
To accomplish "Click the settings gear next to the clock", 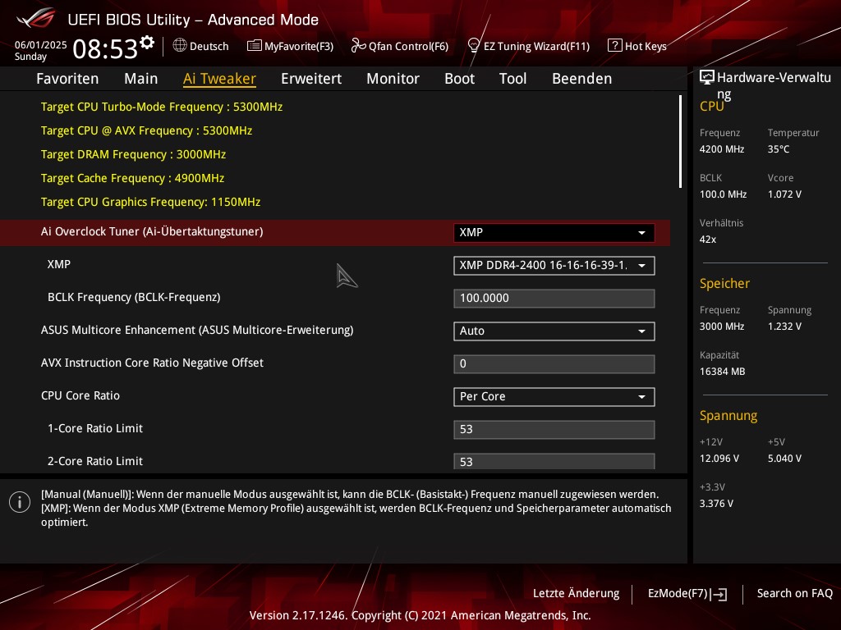I will point(147,43).
